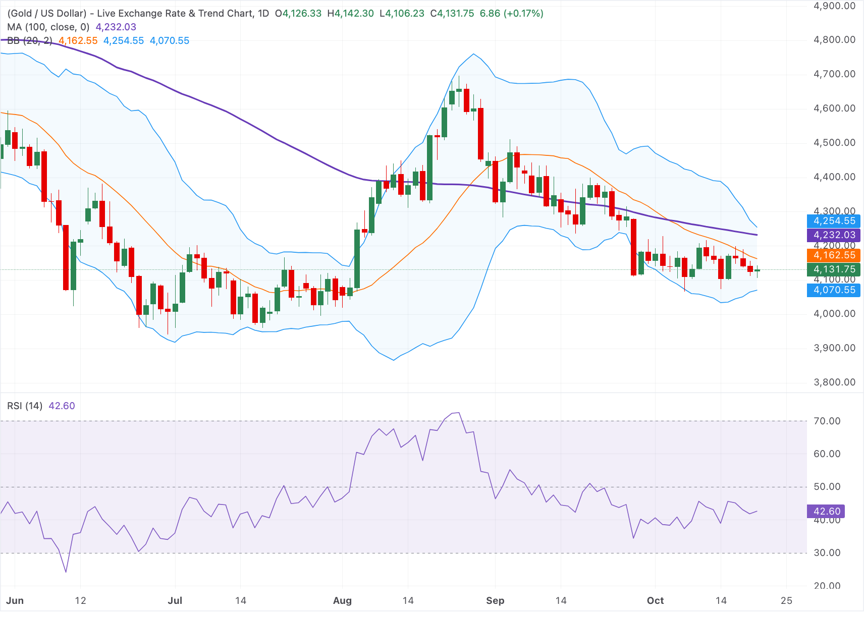Click the Sep label on time axis

click(x=495, y=600)
